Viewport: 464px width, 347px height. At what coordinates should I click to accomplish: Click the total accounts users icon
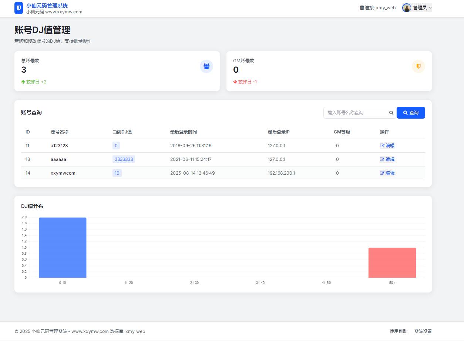point(206,66)
